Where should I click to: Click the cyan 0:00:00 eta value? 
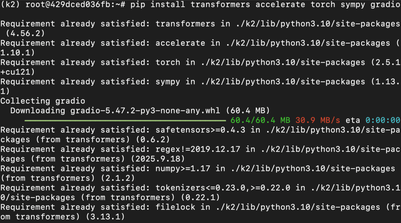point(383,120)
